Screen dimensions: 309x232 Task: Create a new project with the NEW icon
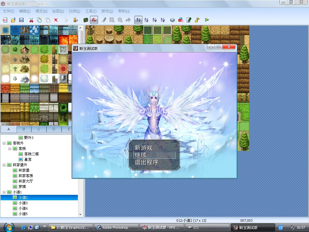click(x=5, y=20)
